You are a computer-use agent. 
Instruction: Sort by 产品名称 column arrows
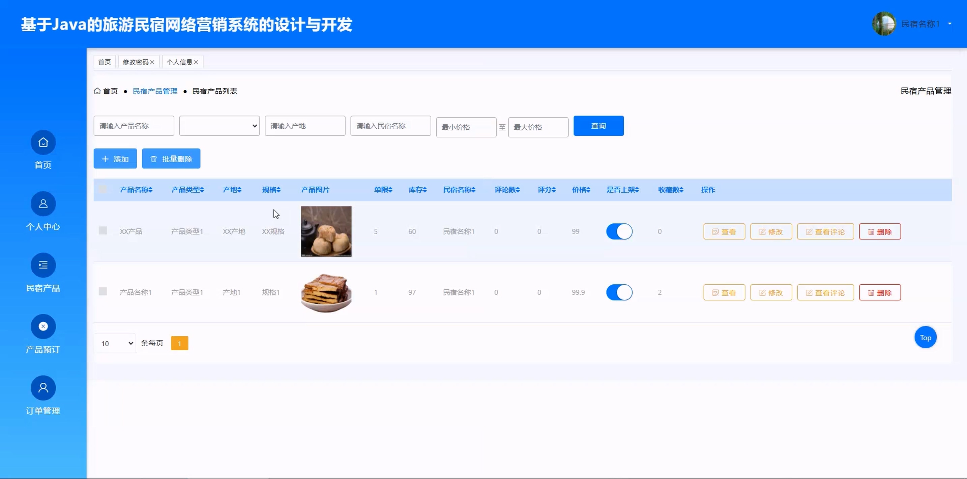[150, 190]
